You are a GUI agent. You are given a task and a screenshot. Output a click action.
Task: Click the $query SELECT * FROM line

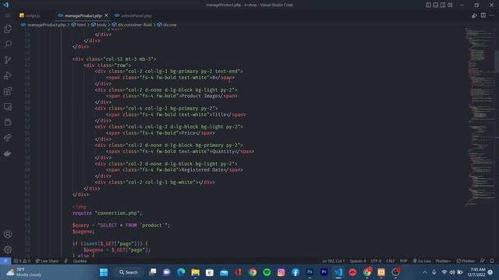click(122, 225)
